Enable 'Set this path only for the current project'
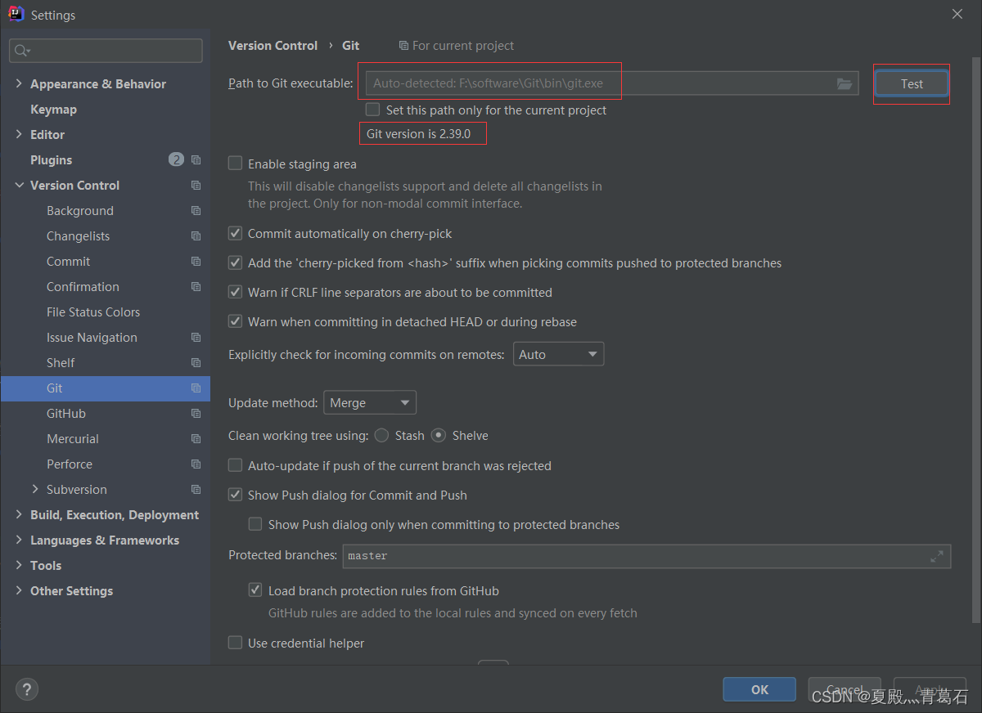 point(373,110)
